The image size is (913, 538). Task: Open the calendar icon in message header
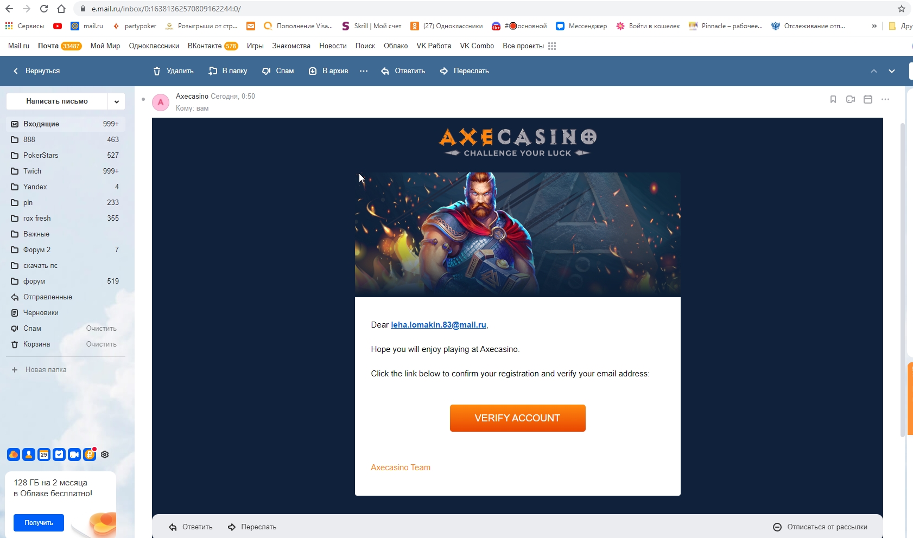868,99
